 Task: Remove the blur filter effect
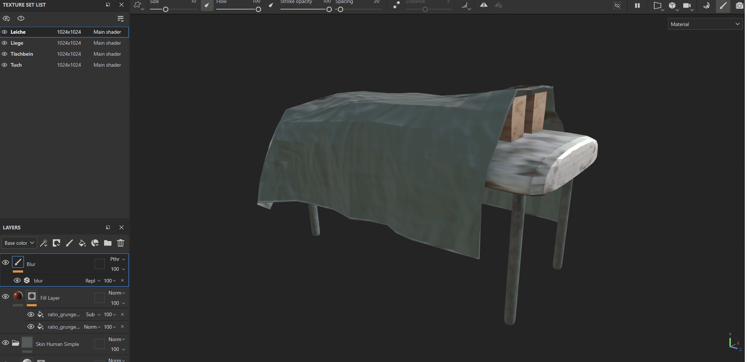[x=122, y=281]
